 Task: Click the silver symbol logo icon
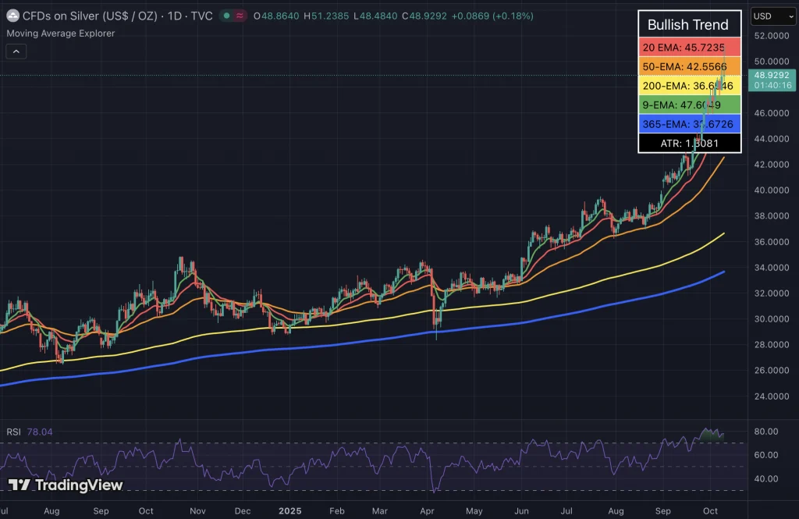pos(13,16)
